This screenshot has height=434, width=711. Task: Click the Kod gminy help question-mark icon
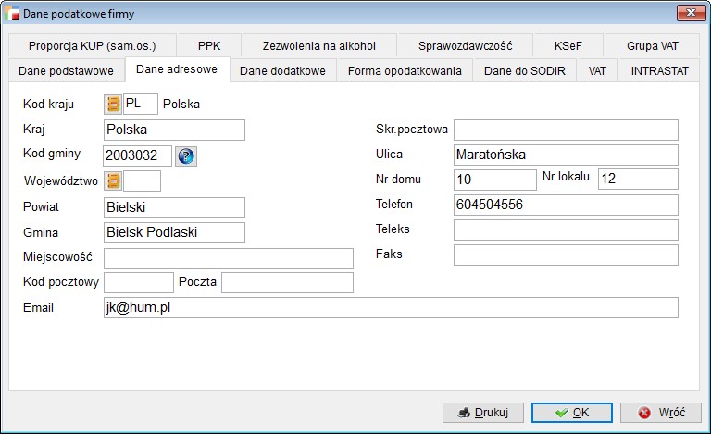tap(186, 155)
